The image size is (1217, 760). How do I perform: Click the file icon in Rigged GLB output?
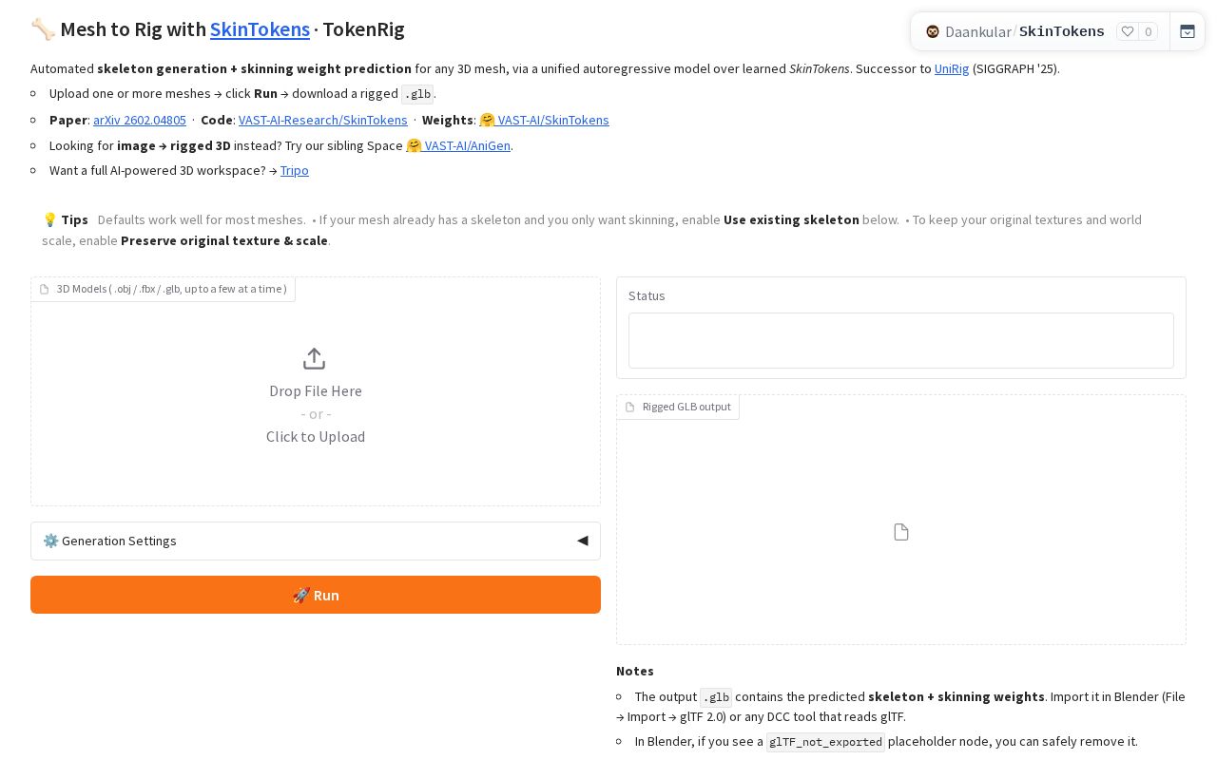pos(901,532)
